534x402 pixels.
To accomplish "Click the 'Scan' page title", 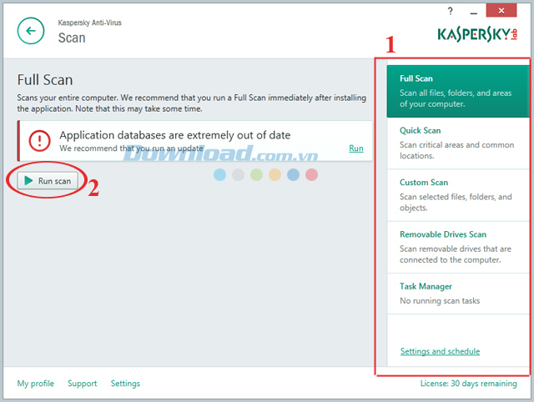I will 72,38.
